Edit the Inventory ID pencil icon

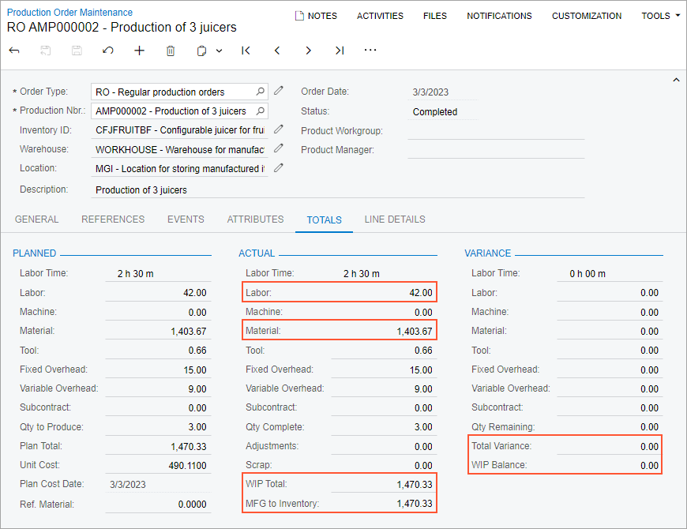click(x=279, y=129)
